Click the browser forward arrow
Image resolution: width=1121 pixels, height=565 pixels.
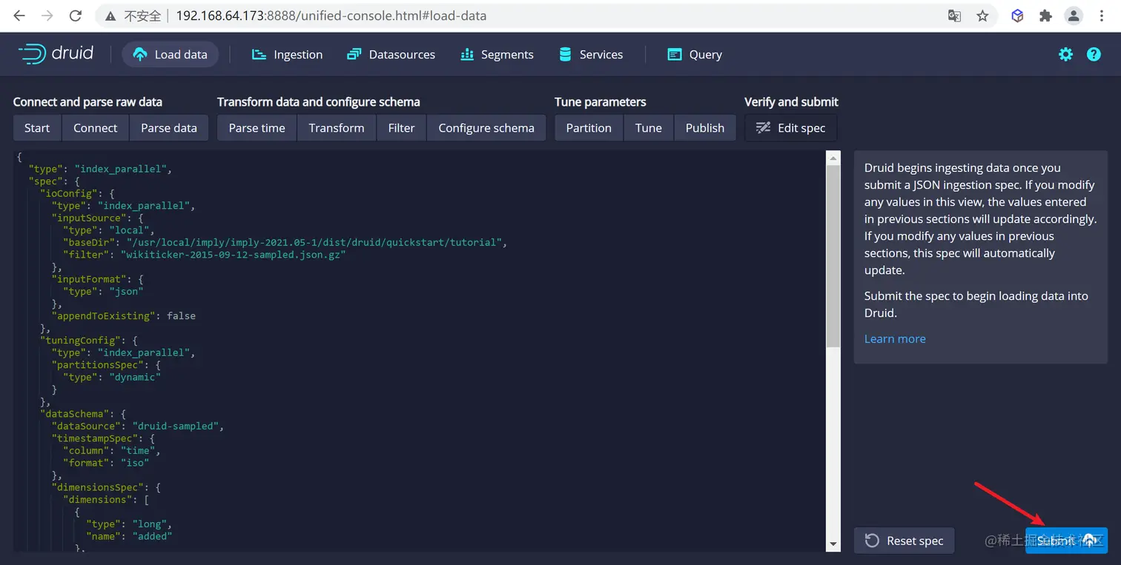pos(47,16)
